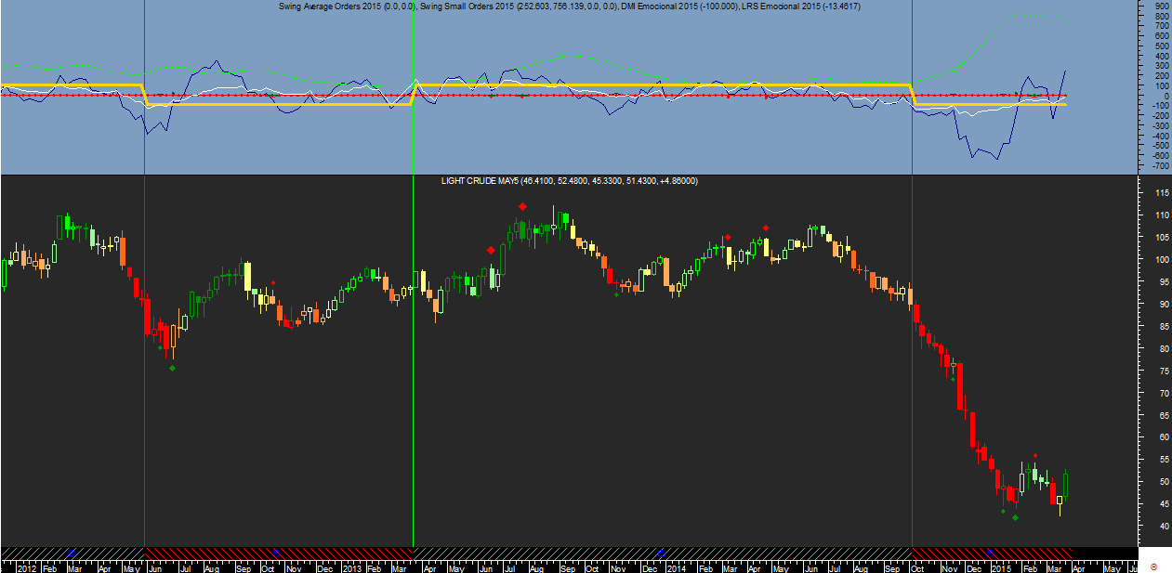The width and height of the screenshot is (1172, 573).
Task: Click the red diamond marker near March 2014
Action: click(727, 238)
